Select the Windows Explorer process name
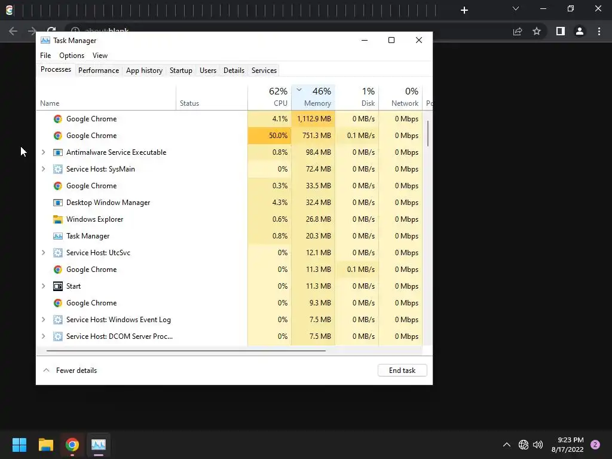Viewport: 612px width, 459px height. (95, 219)
